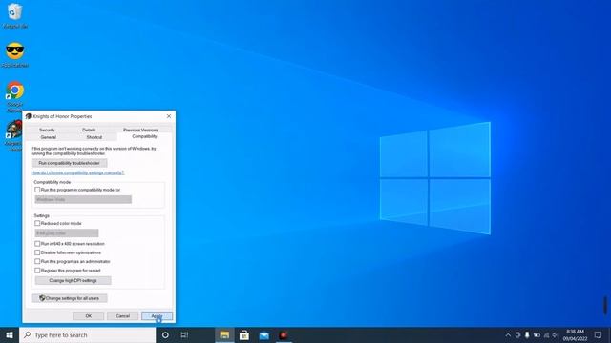
Task: Switch to the Security tab
Action: [x=47, y=130]
